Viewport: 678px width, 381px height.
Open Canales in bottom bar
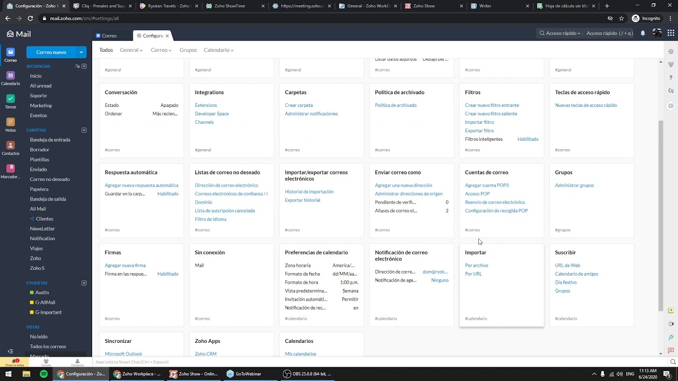46,362
